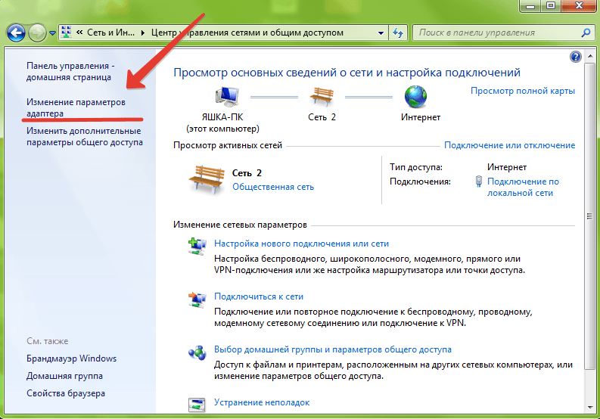Click the Control Panel icon in address bar
This screenshot has width=600, height=419.
click(67, 33)
